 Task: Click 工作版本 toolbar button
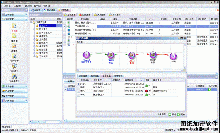[x=70, y=15]
